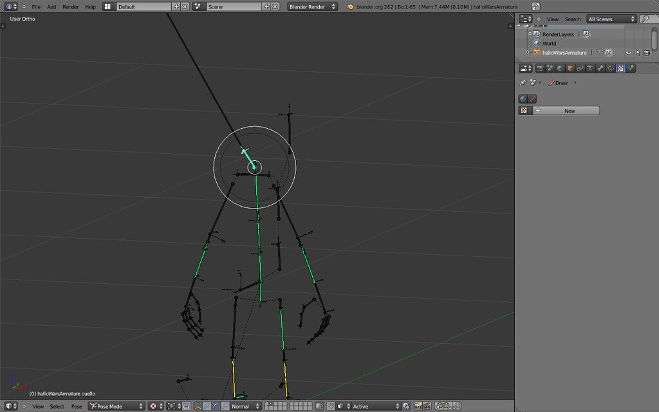Expand the halloWarsArmature tree item
This screenshot has height=412, width=659.
(x=528, y=53)
